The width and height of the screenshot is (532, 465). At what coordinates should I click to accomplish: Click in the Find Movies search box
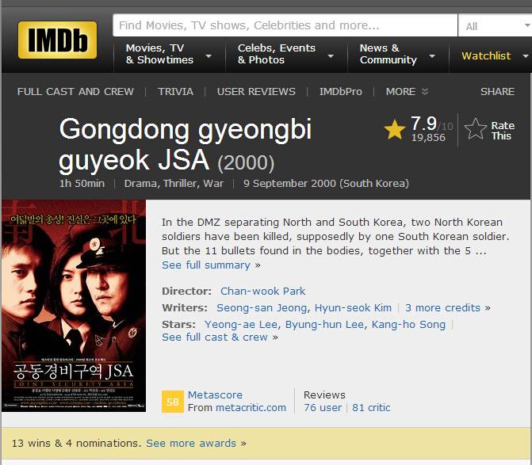click(x=285, y=25)
